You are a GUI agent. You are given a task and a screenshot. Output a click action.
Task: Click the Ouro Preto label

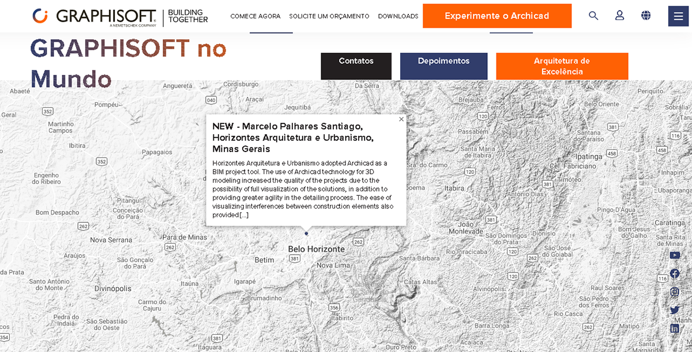401,347
